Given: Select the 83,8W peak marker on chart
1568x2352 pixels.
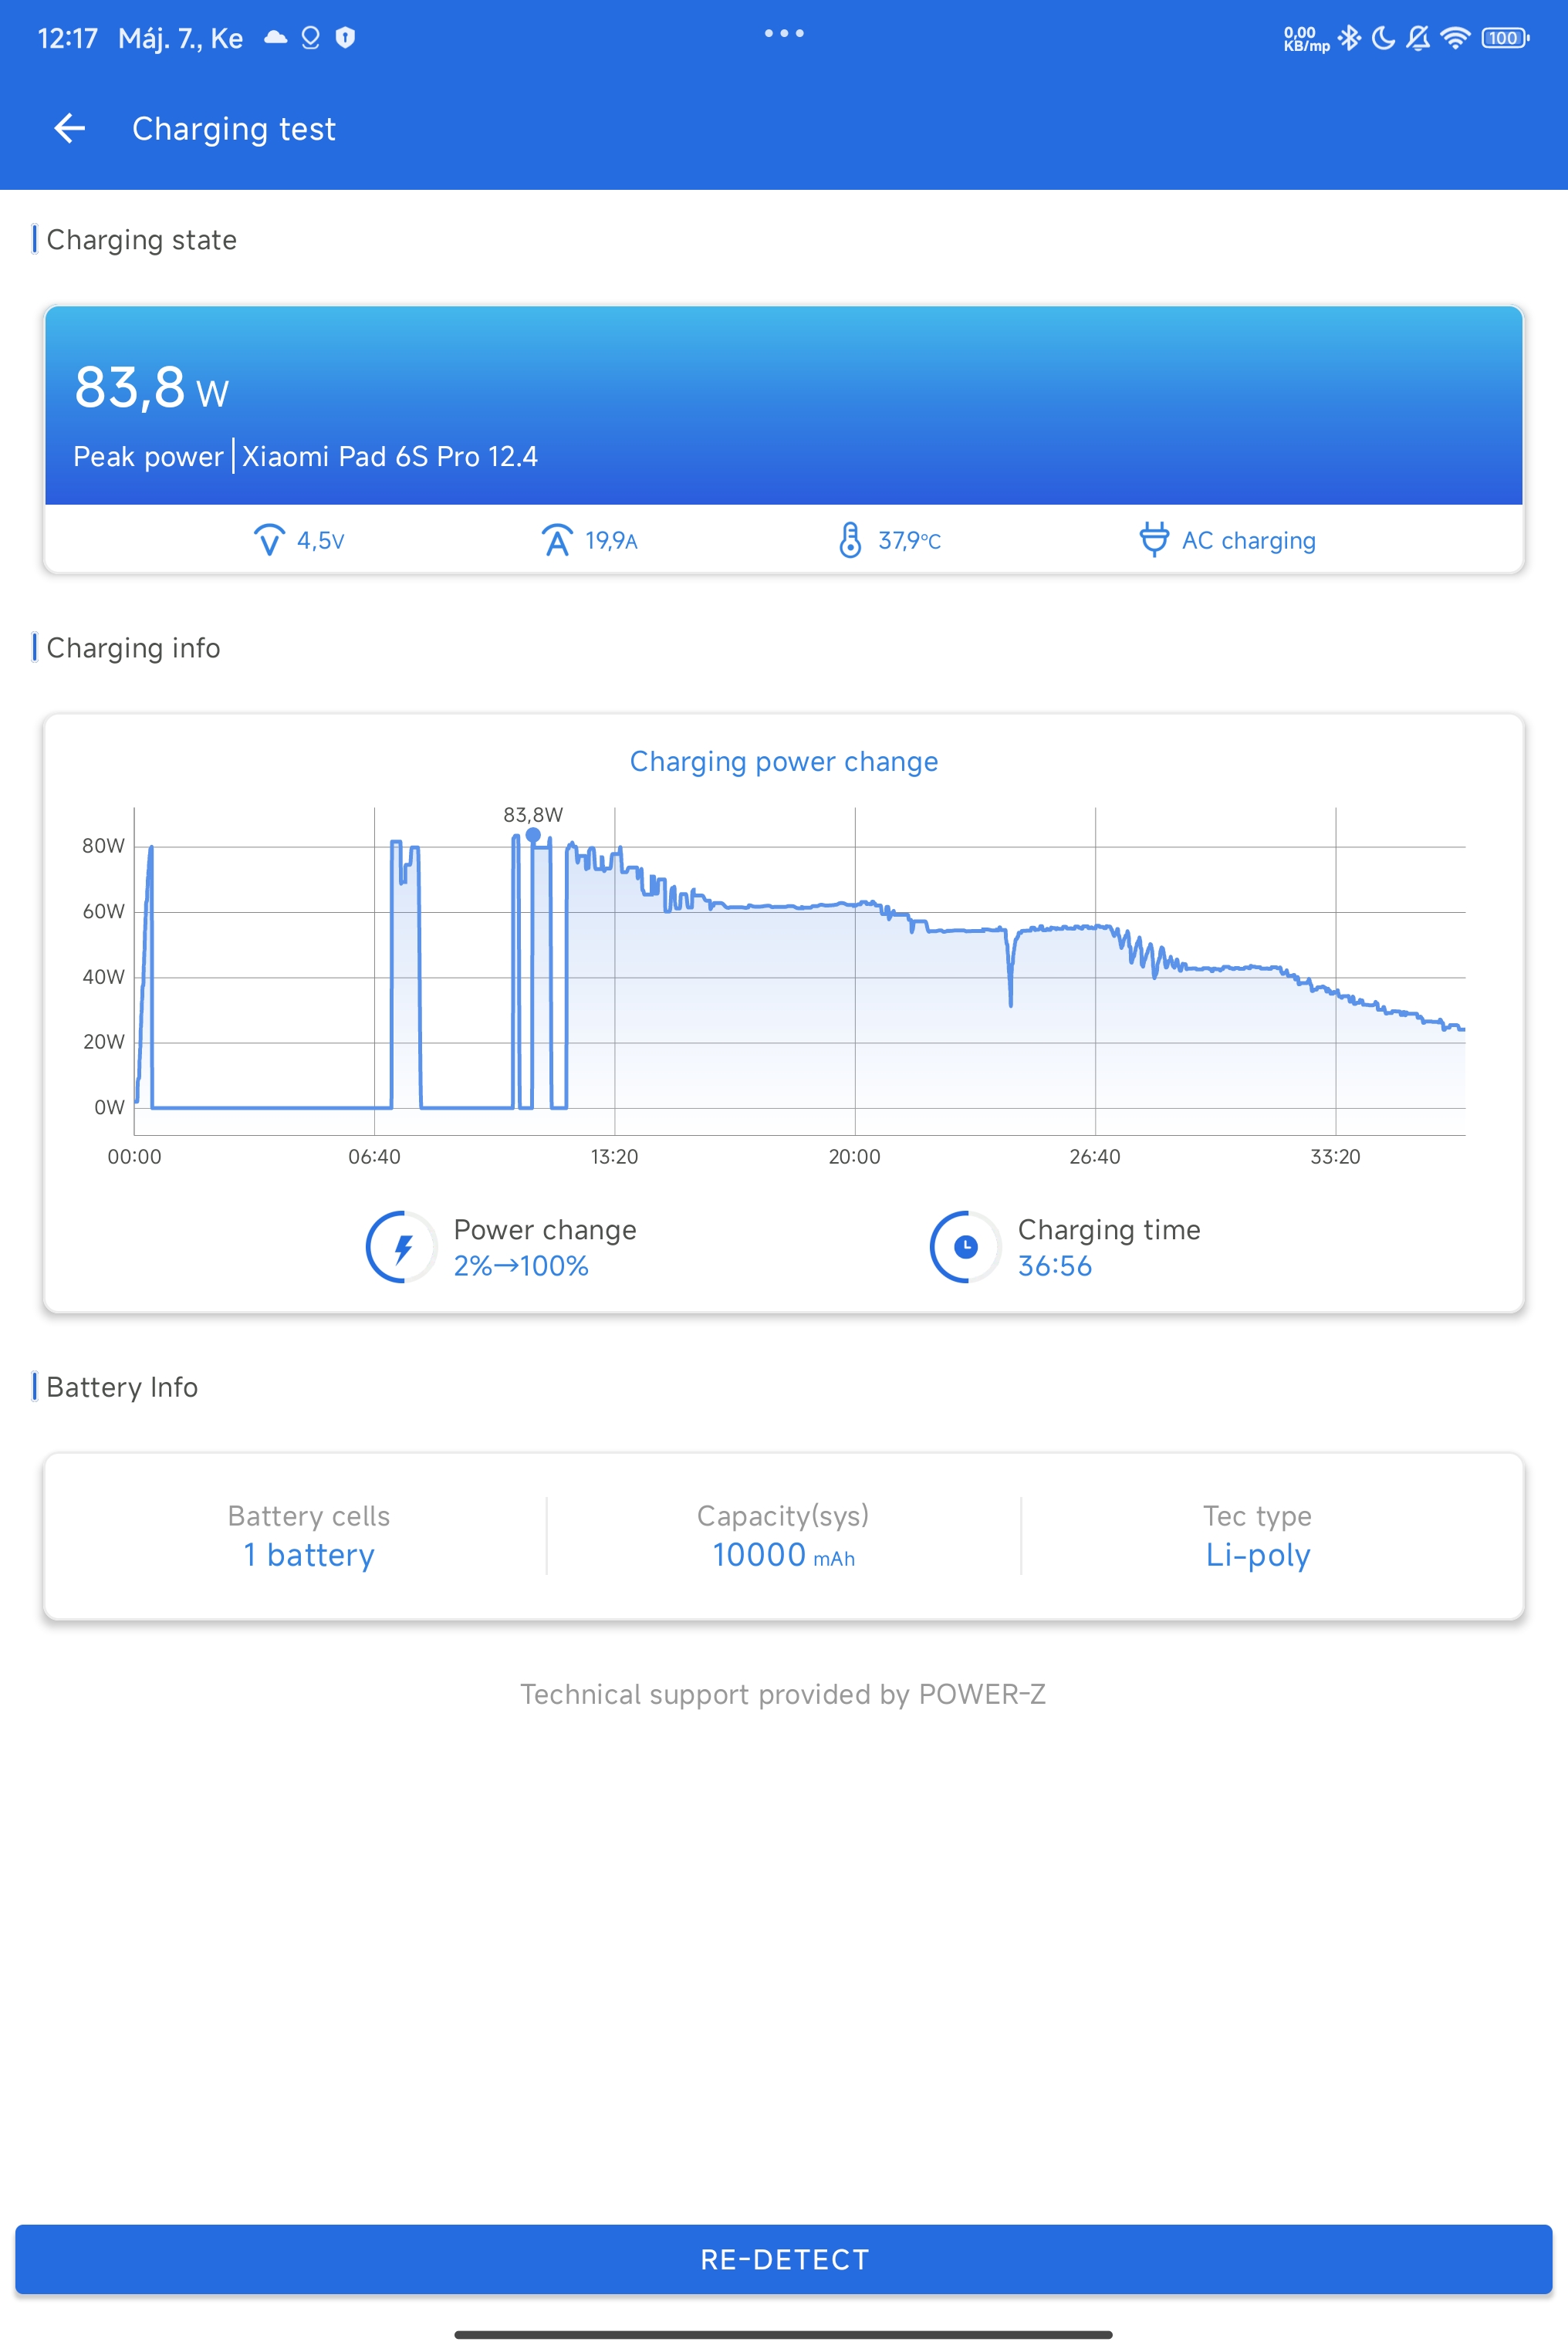Looking at the screenshot, I should tap(533, 834).
